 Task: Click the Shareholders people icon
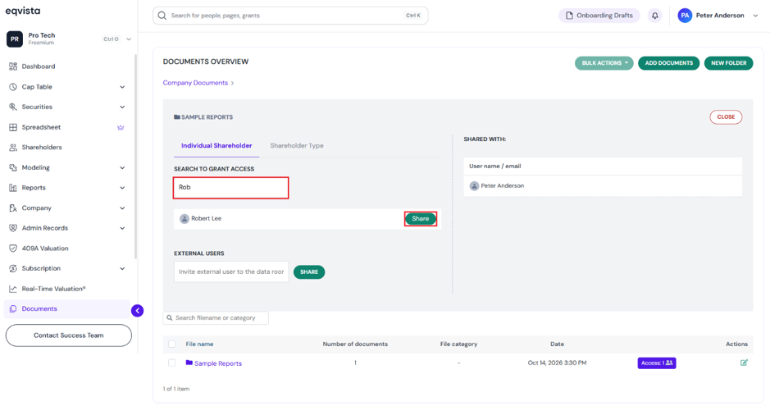click(13, 148)
